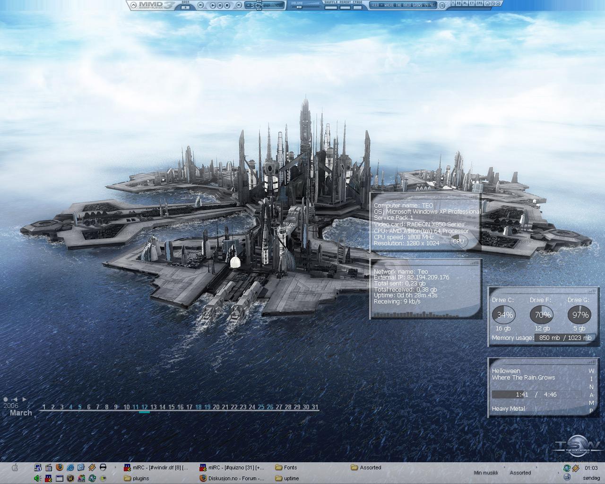This screenshot has width=605, height=484.
Task: Open the masked face quick launch icon
Action: coord(103,467)
